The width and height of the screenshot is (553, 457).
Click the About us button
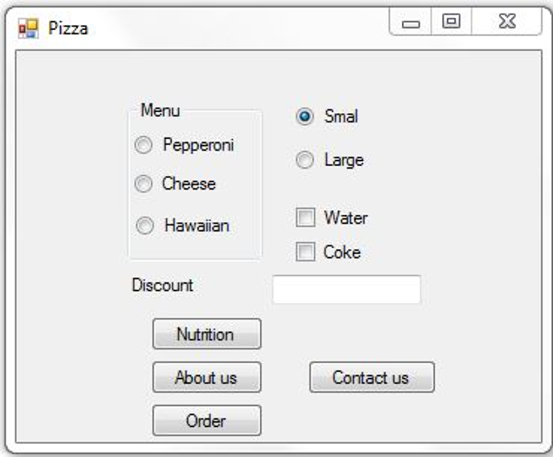click(x=207, y=377)
